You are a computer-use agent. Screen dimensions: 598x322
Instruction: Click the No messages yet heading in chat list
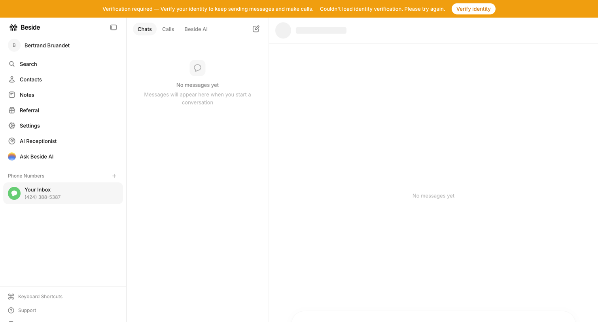[197, 85]
